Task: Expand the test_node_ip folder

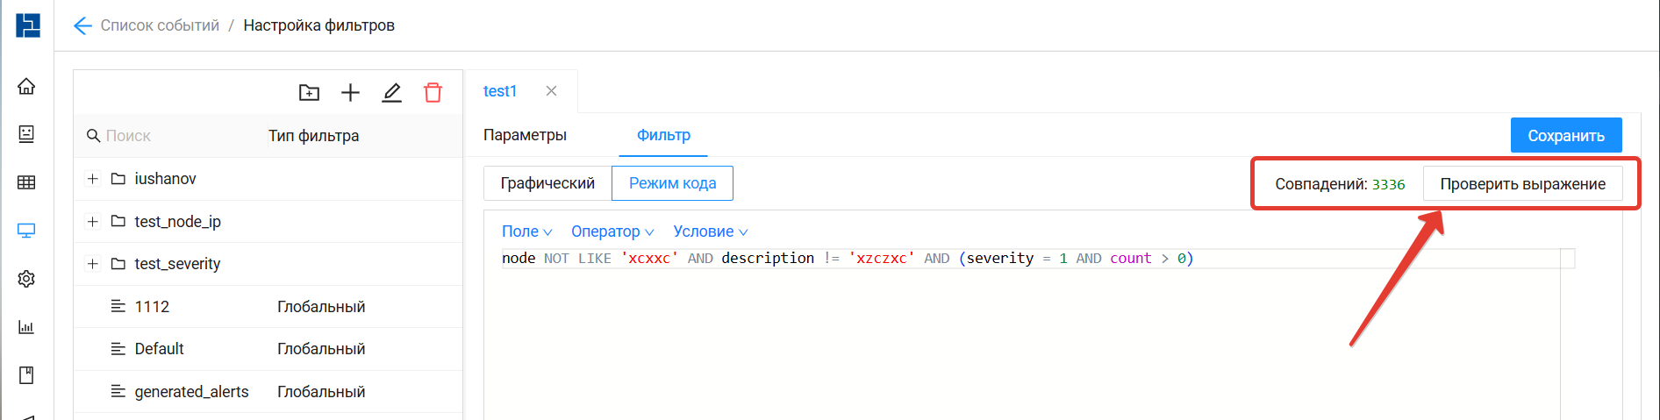Action: point(92,222)
